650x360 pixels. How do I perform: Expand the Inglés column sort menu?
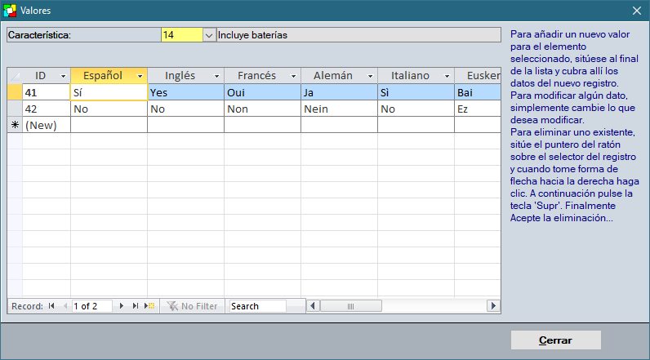pos(216,76)
